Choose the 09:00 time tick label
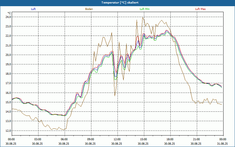 point(91,139)
